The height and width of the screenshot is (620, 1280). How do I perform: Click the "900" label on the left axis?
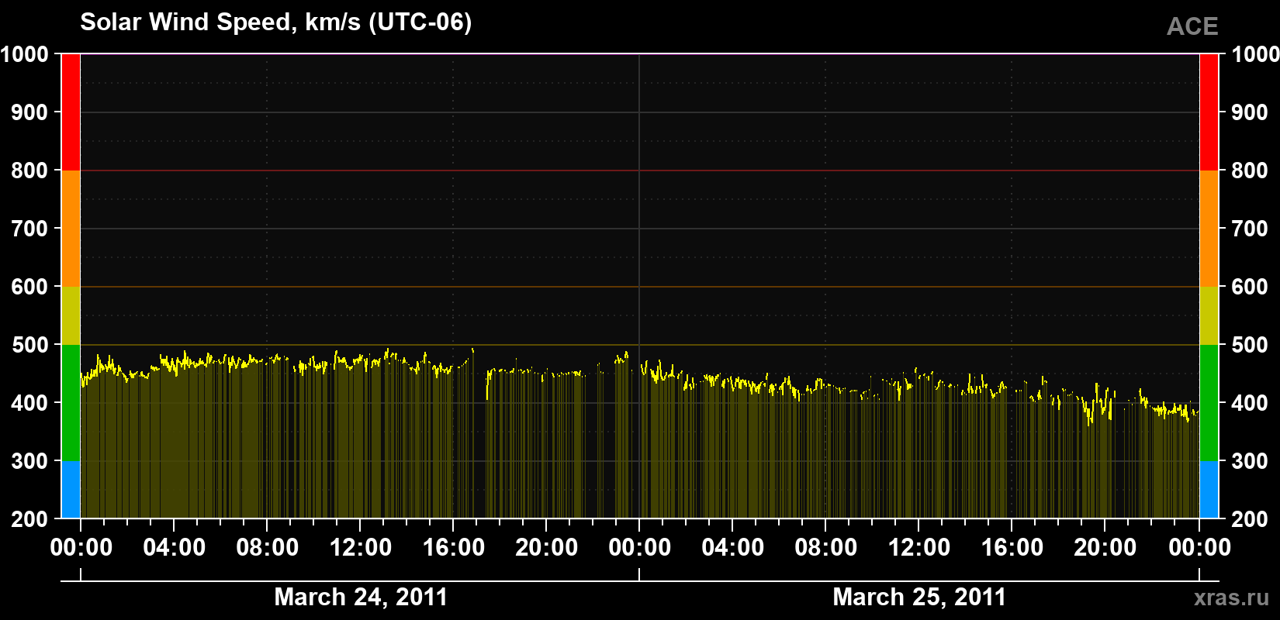[30, 112]
